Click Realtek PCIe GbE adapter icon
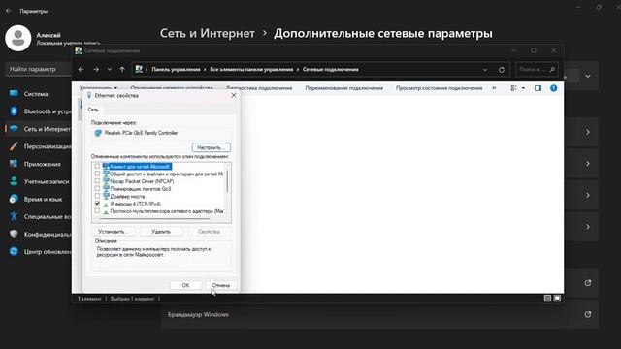 pos(98,133)
